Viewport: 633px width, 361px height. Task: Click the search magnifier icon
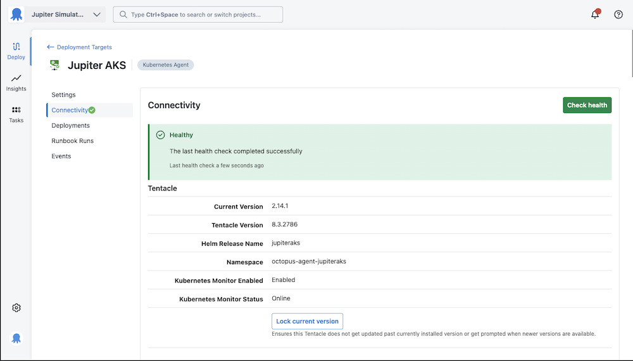point(123,15)
